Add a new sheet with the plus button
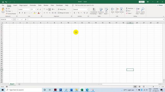Image resolution: width=165 pixels, height=92 pixels. tap(19, 84)
